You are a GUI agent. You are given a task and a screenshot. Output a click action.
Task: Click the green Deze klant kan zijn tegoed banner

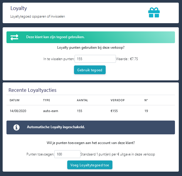point(91,37)
